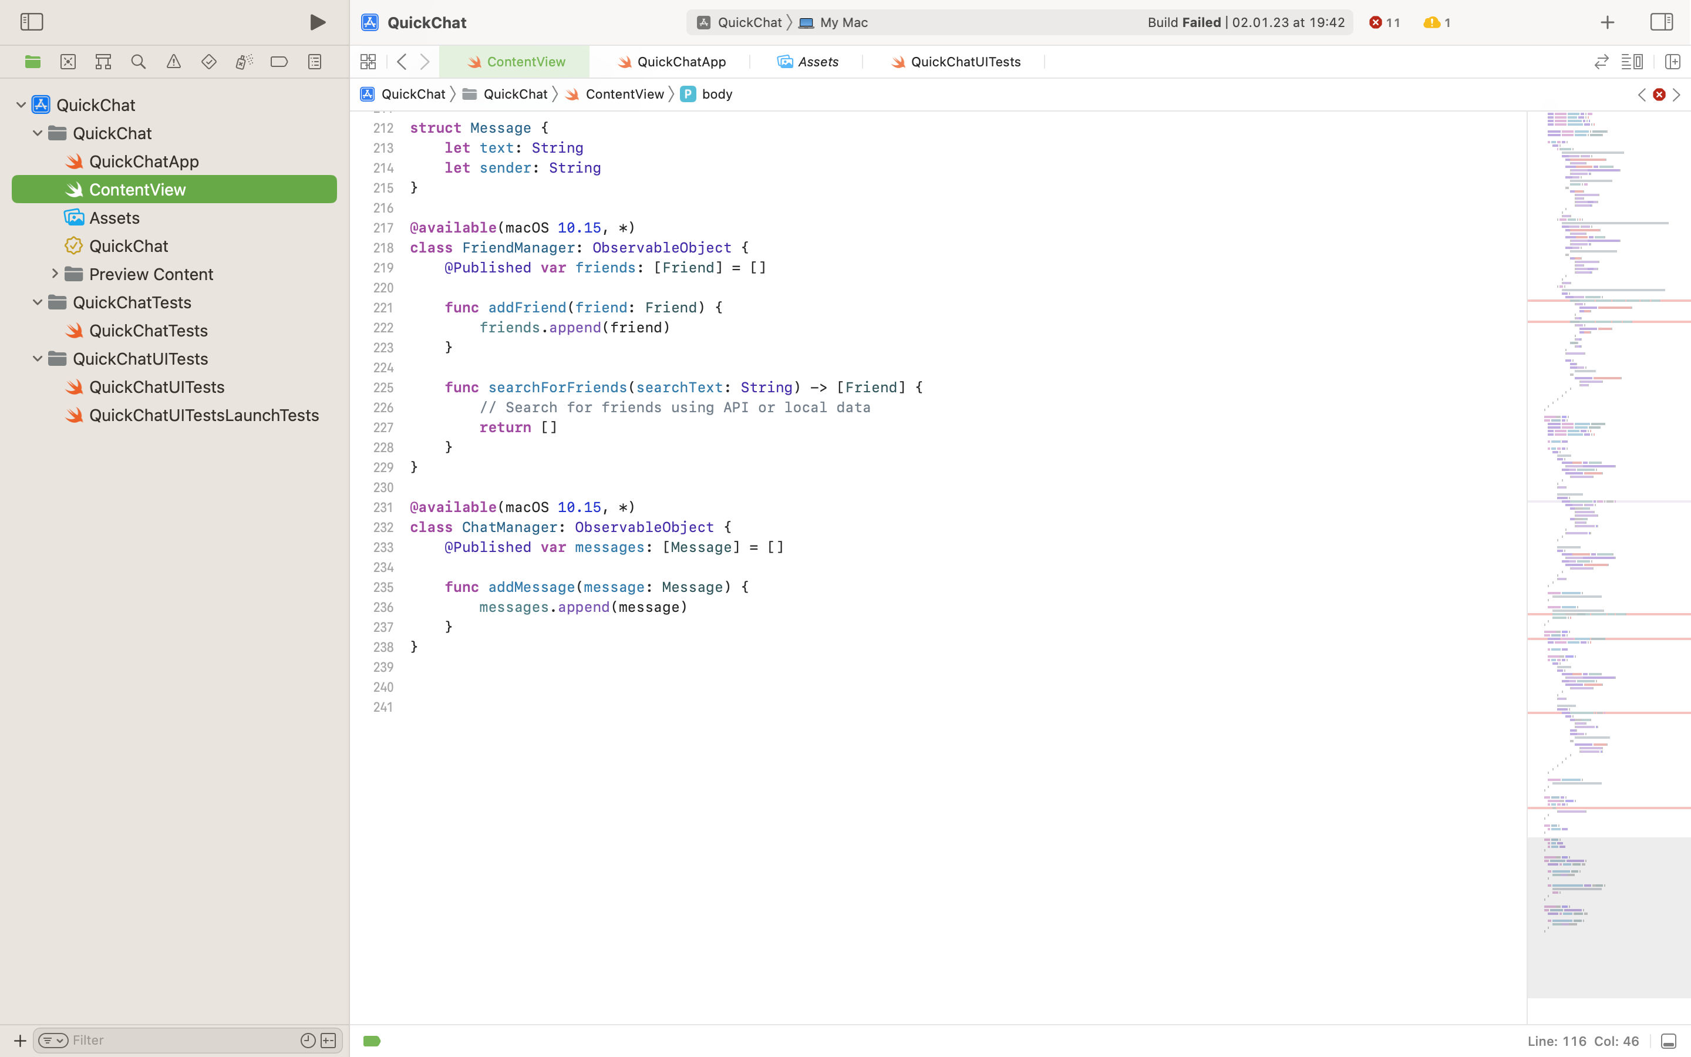Add a new file with plus button

[x=19, y=1040]
